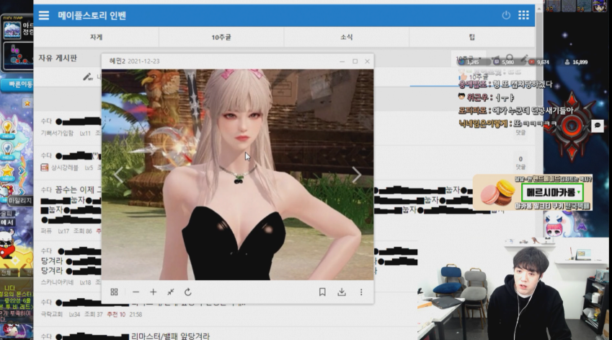Download the image from viewer toolbar
Screen dimensions: 612x340
coord(342,292)
